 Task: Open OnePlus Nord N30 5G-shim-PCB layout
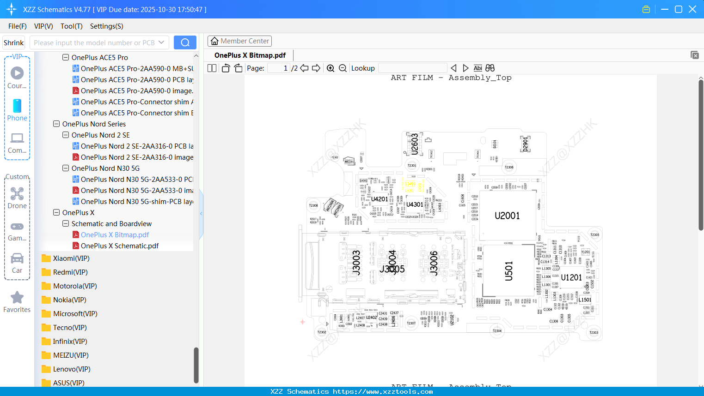[133, 202]
